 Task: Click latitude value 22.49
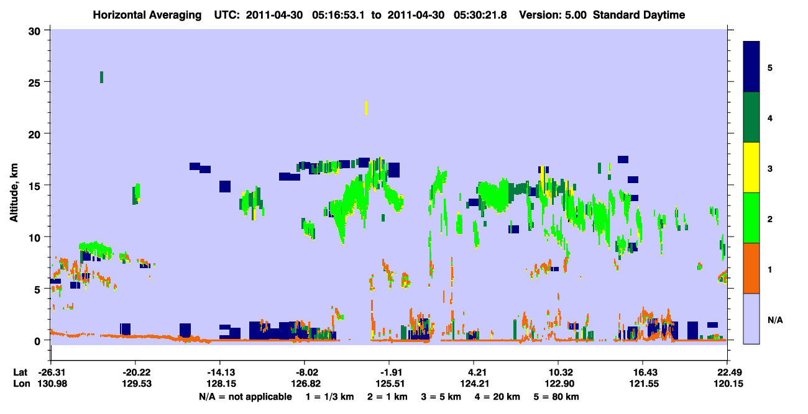click(727, 372)
